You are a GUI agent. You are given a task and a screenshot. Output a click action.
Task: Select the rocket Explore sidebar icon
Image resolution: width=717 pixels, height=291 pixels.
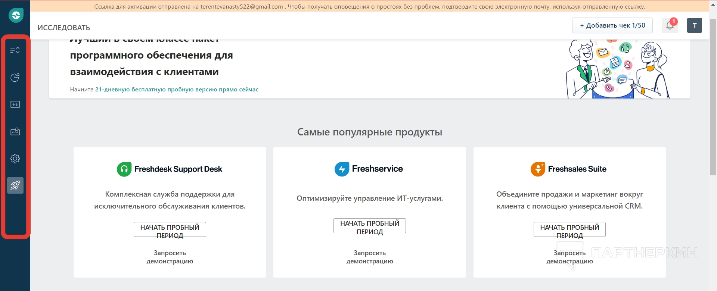pos(15,185)
